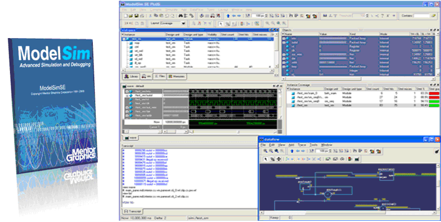This screenshot has width=441, height=222.
Task: Select the wave tab below waveform pane
Action: point(131,138)
